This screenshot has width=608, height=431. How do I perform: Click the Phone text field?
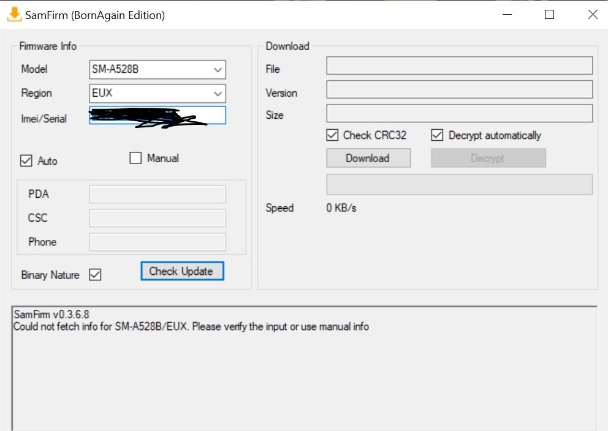[158, 242]
